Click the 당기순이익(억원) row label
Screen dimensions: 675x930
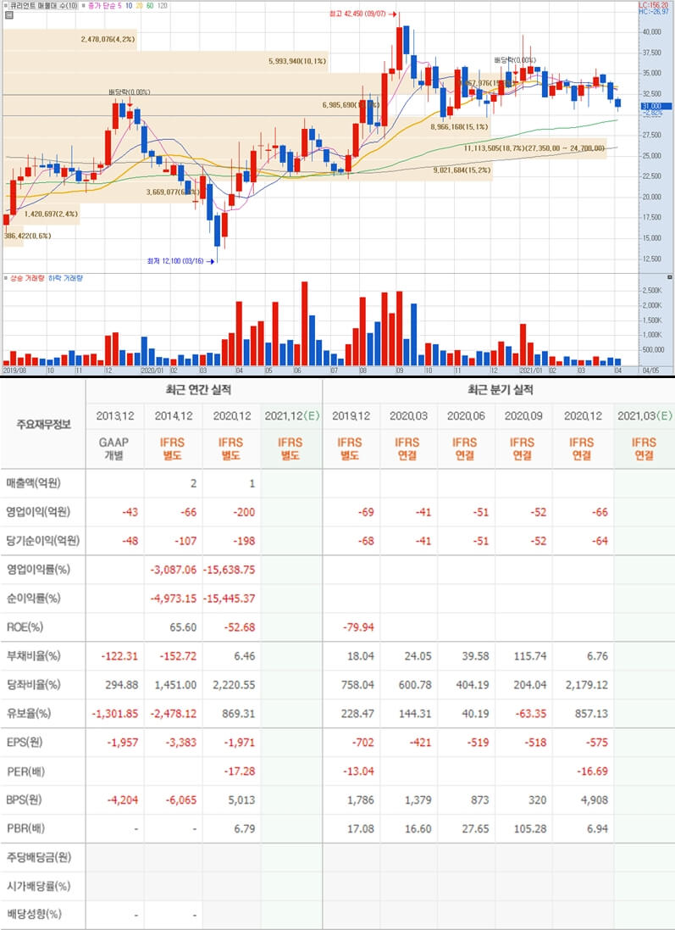pyautogui.click(x=42, y=540)
